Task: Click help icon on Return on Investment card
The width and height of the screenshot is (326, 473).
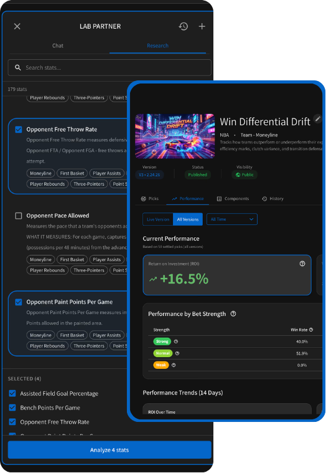Action: [x=302, y=264]
